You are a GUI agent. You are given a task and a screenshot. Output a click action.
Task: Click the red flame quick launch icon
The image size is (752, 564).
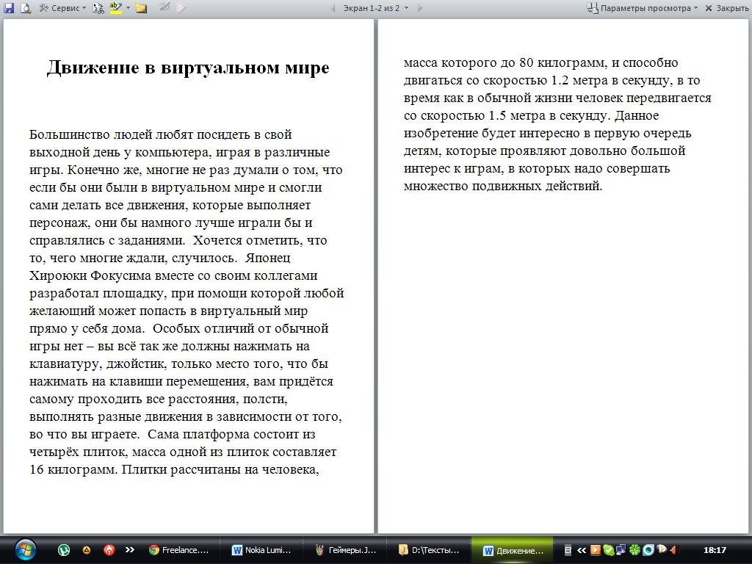[109, 550]
